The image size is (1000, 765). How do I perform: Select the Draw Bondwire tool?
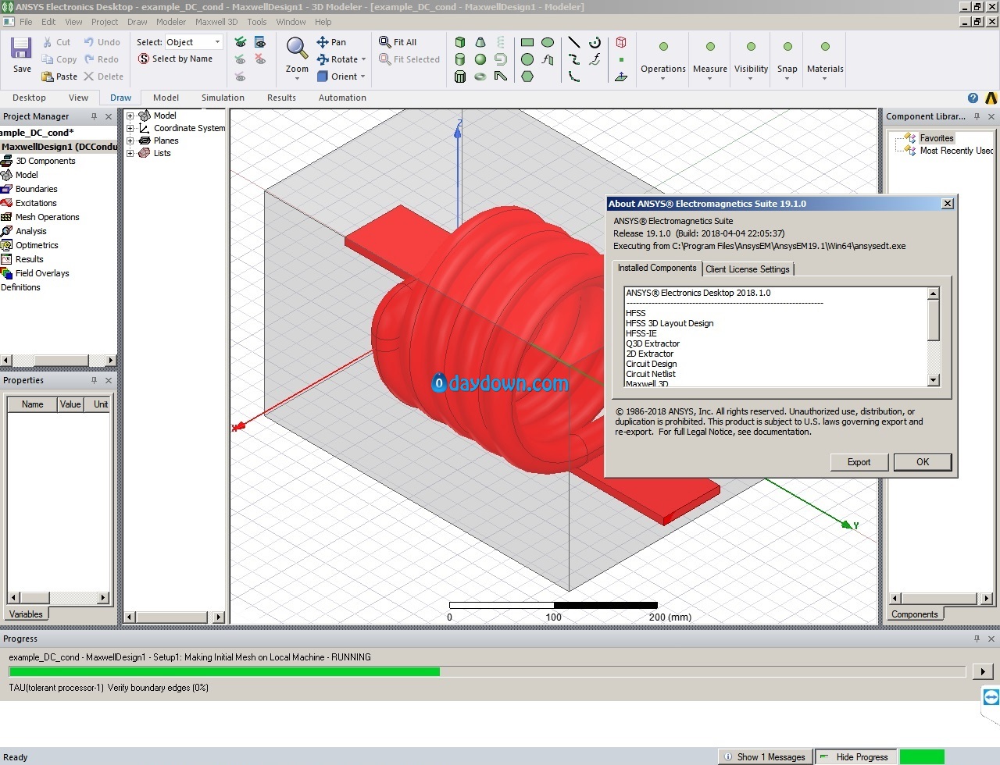501,76
